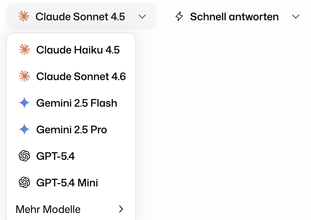Select the Gemini sparkle icon next to 2.5 Flash
Viewport: 311px width, 220px height.
(24, 103)
